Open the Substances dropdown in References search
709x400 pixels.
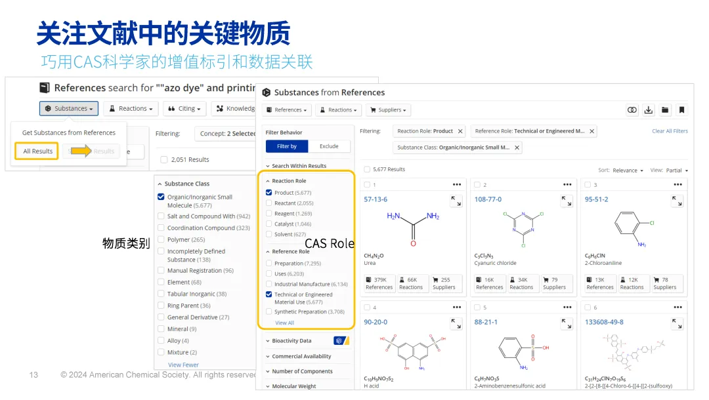(x=69, y=108)
